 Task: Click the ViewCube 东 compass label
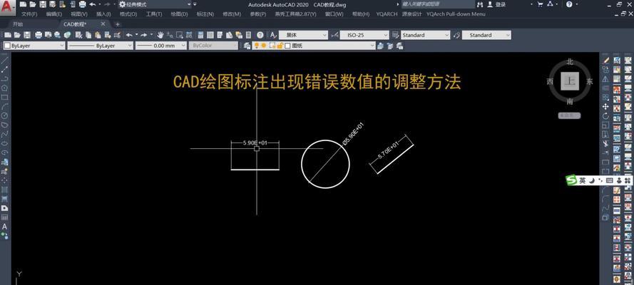[x=589, y=81]
